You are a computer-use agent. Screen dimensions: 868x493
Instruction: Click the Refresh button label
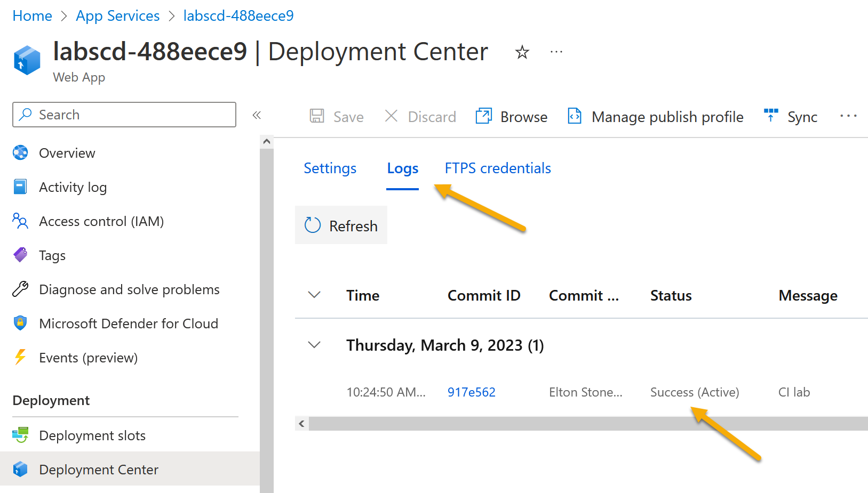pos(353,226)
